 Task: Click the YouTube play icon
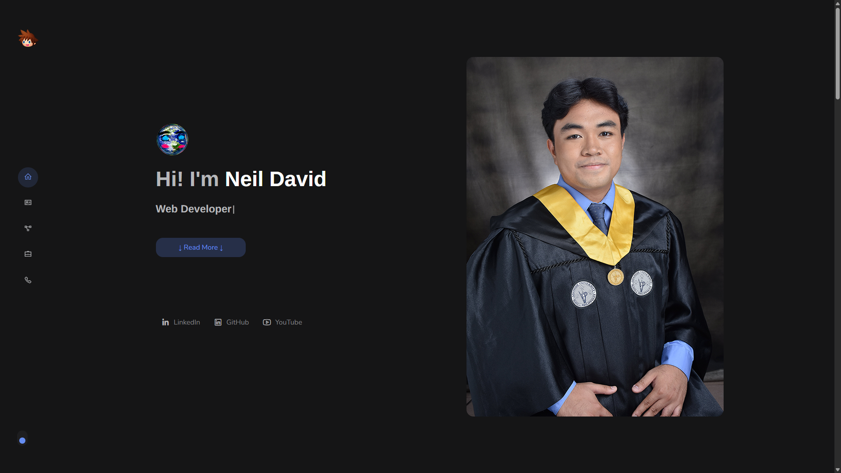267,322
